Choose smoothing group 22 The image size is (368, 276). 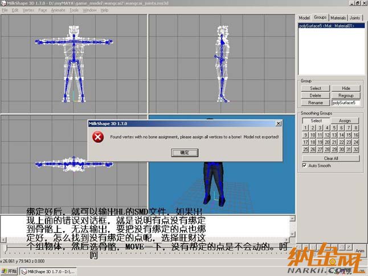pyautogui.click(x=341, y=142)
